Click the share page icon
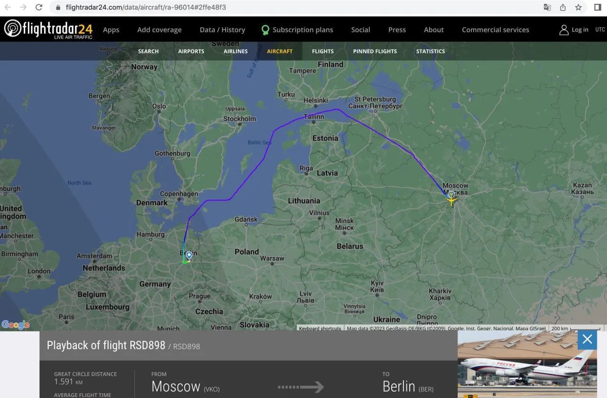This screenshot has width=607, height=398. (563, 8)
